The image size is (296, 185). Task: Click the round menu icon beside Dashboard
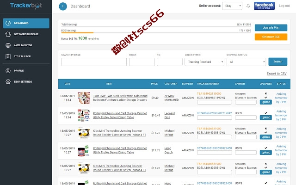63,6
